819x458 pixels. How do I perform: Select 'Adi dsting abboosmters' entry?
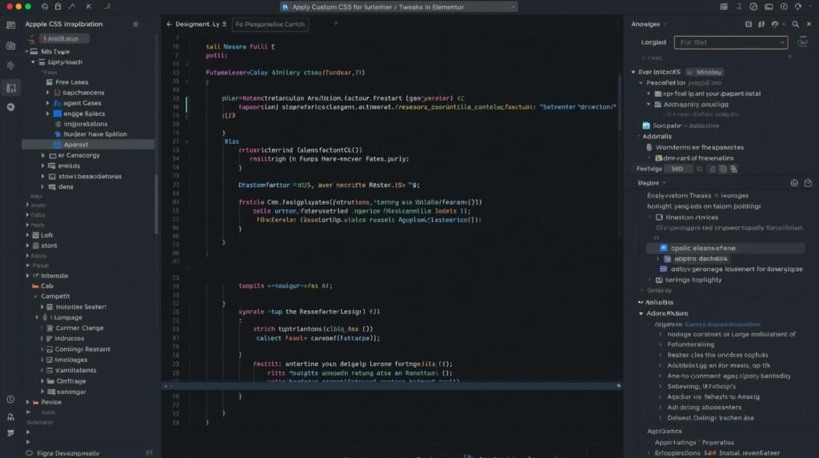(704, 408)
